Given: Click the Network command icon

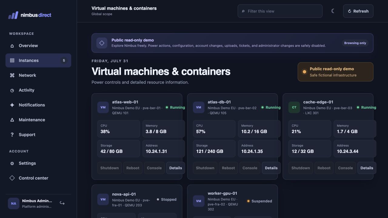Looking at the screenshot, I should [12, 75].
